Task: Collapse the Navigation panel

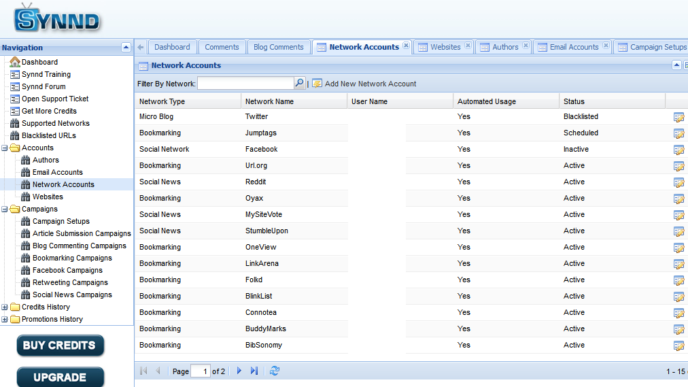Action: (126, 47)
